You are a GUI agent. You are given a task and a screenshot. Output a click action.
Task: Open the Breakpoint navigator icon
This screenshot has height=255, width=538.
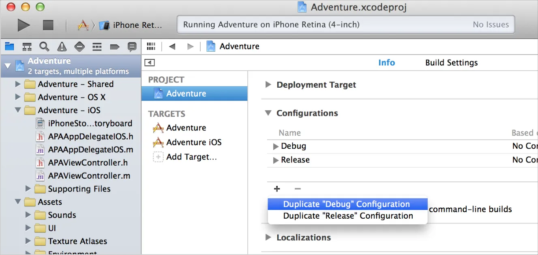[114, 47]
